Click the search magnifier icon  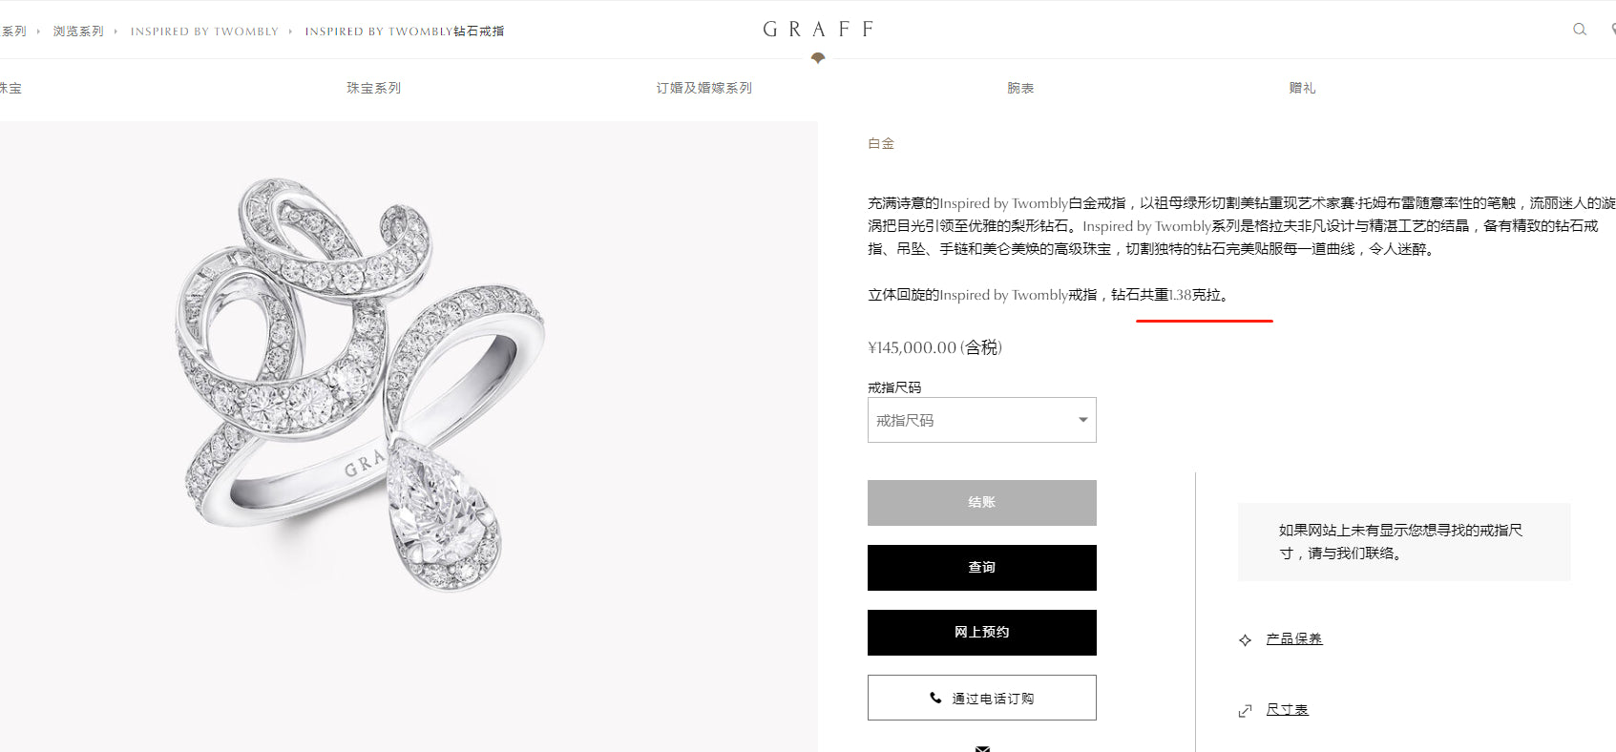click(1580, 30)
